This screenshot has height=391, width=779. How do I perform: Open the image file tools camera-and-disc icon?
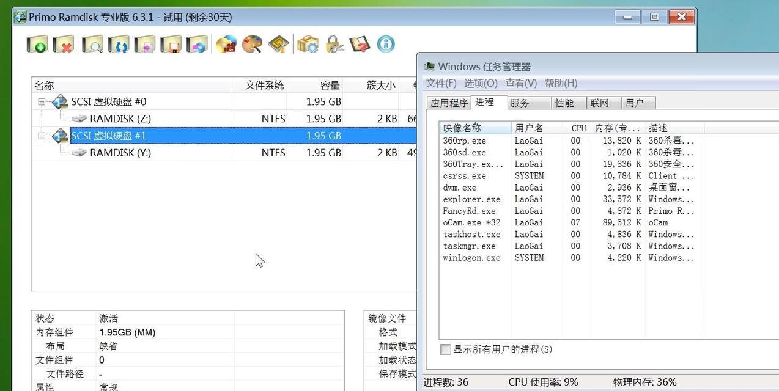click(x=226, y=44)
